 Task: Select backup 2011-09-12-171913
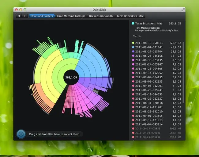coord(157,120)
